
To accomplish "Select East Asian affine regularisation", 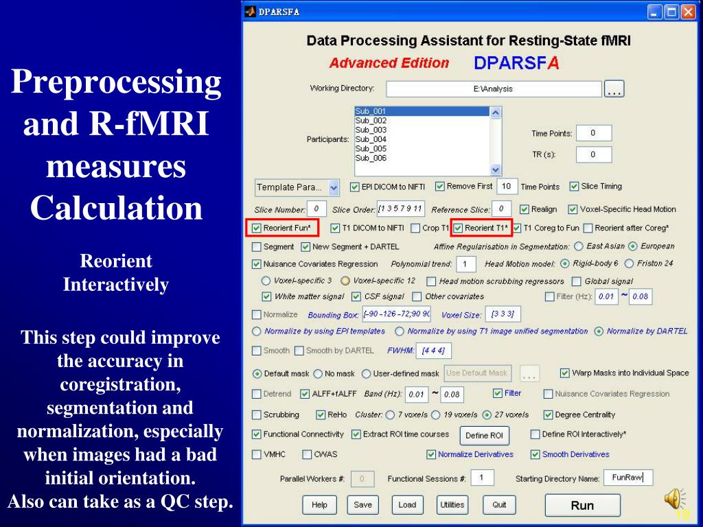I will point(578,246).
